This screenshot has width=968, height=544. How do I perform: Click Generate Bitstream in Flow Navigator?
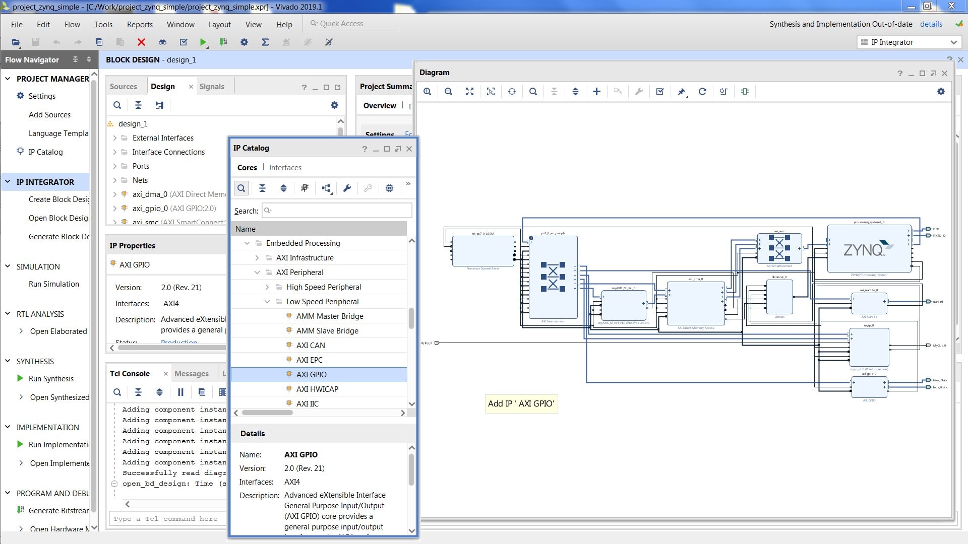pos(58,511)
